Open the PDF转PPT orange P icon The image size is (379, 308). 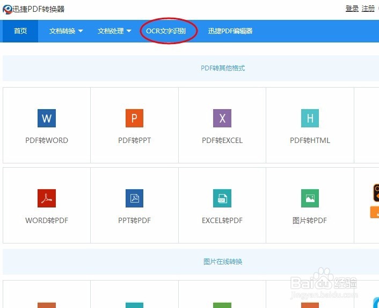point(134,118)
